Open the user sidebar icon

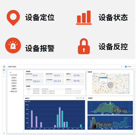pos(4,73)
